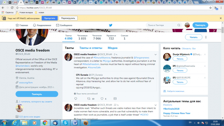224x126 pixels.
Task: Open Happy Chinese New Year trend
Action: pos(177,113)
